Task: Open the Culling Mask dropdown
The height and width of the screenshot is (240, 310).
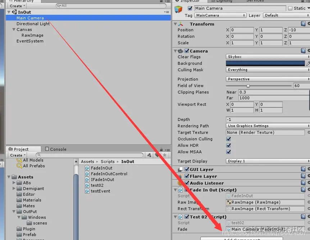Action: pyautogui.click(x=268, y=70)
